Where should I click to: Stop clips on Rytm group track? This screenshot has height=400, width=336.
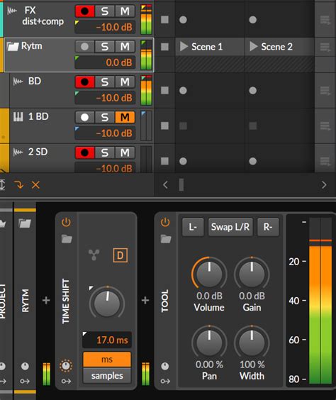pos(164,47)
